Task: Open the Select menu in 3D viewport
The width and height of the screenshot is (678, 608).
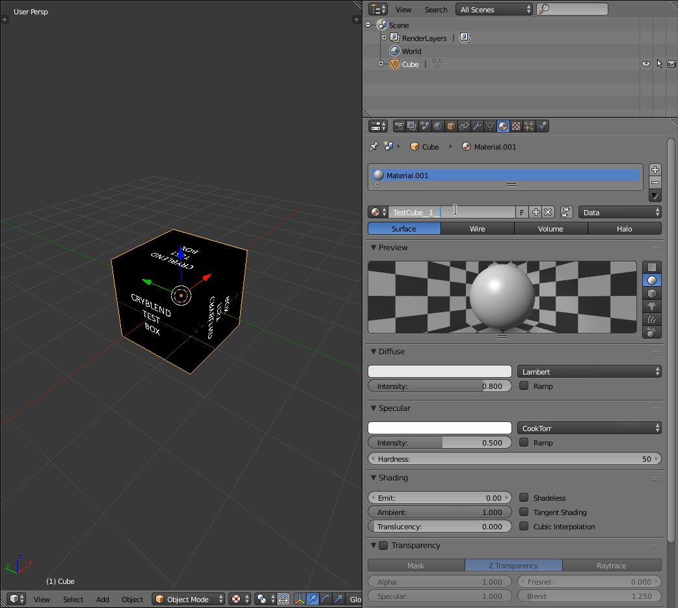Action: point(73,600)
